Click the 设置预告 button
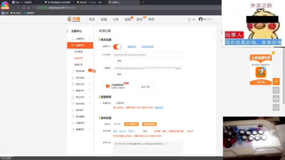Screen dimensions: 285x160 coord(120,103)
